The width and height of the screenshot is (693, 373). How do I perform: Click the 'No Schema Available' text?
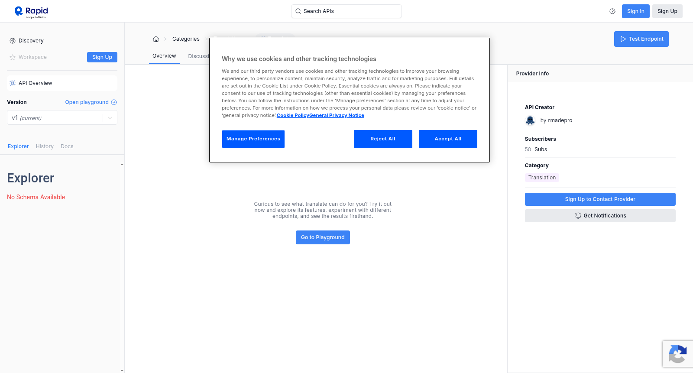[x=36, y=197]
